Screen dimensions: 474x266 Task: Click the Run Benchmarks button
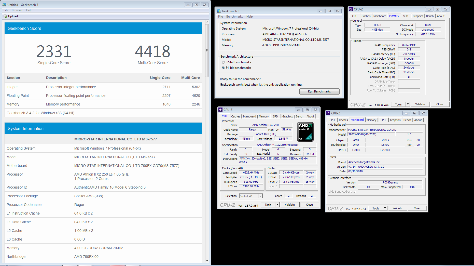coord(319,91)
